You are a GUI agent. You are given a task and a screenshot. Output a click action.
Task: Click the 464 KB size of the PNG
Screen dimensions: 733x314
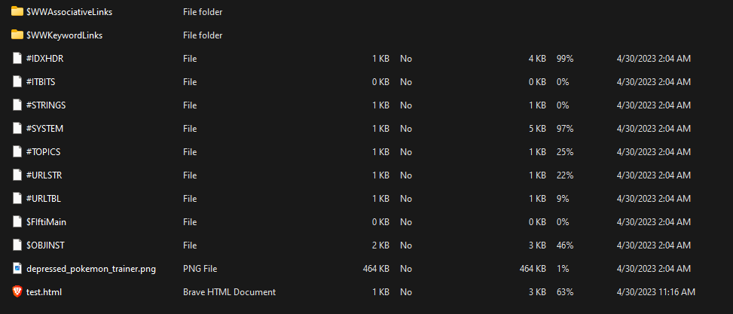(376, 268)
